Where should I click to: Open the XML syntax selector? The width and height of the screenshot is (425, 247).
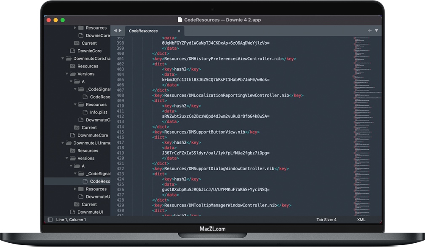[361, 220]
